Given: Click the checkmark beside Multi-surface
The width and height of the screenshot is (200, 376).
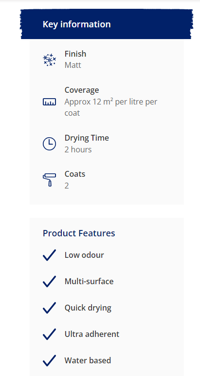Looking at the screenshot, I should tap(50, 281).
